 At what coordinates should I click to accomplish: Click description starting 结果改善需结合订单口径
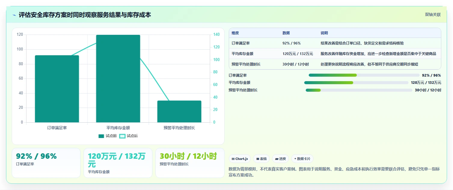coord(362,43)
